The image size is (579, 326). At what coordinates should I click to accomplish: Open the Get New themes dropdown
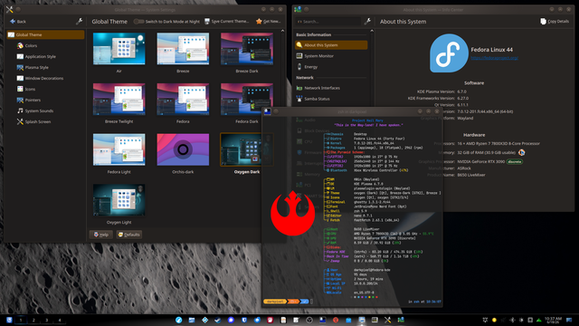(x=268, y=22)
